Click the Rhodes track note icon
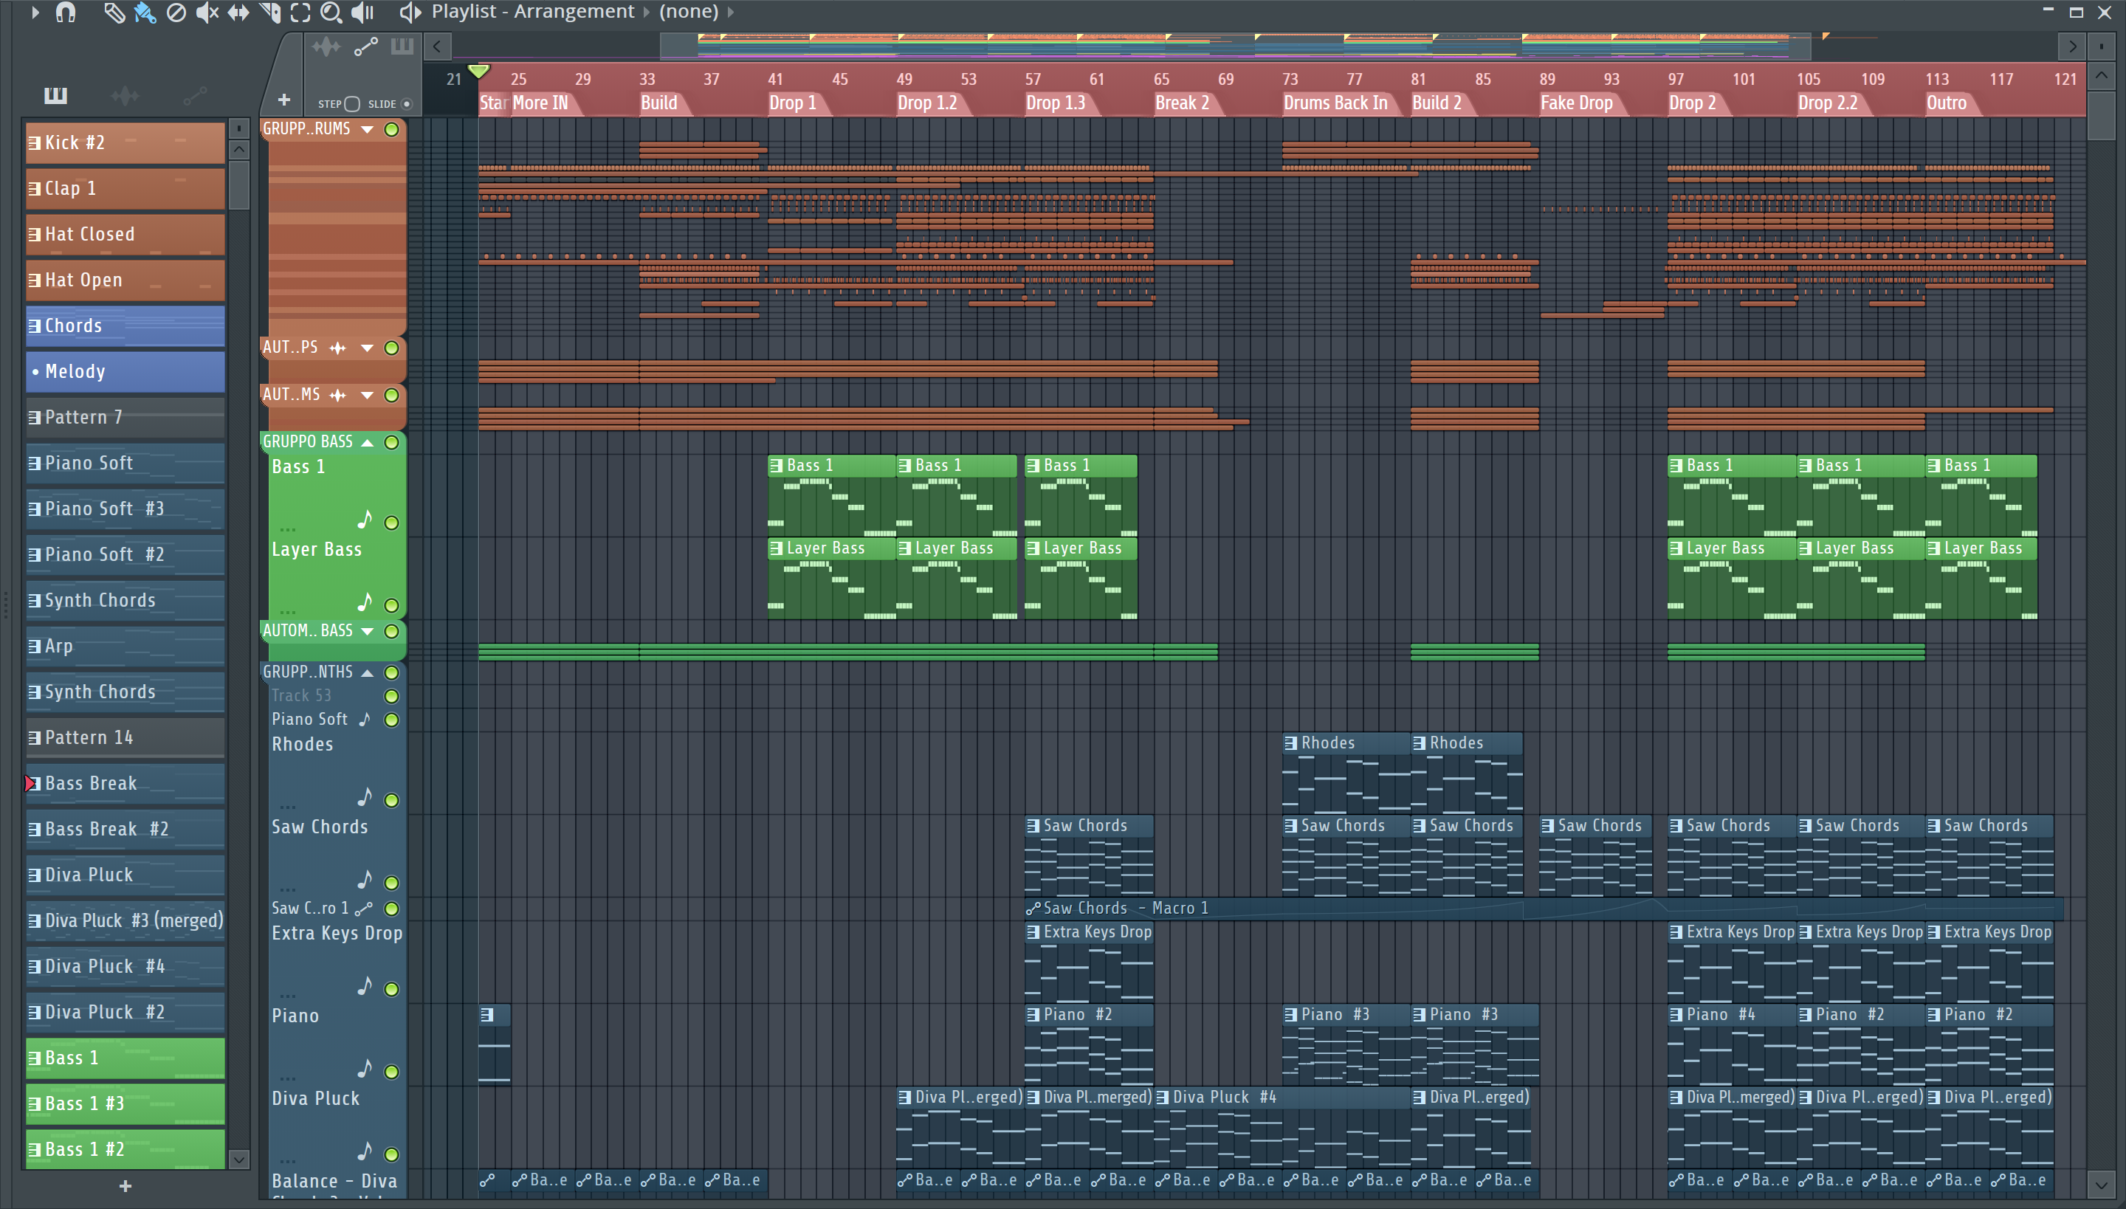Image resolution: width=2126 pixels, height=1209 pixels. pos(365,797)
